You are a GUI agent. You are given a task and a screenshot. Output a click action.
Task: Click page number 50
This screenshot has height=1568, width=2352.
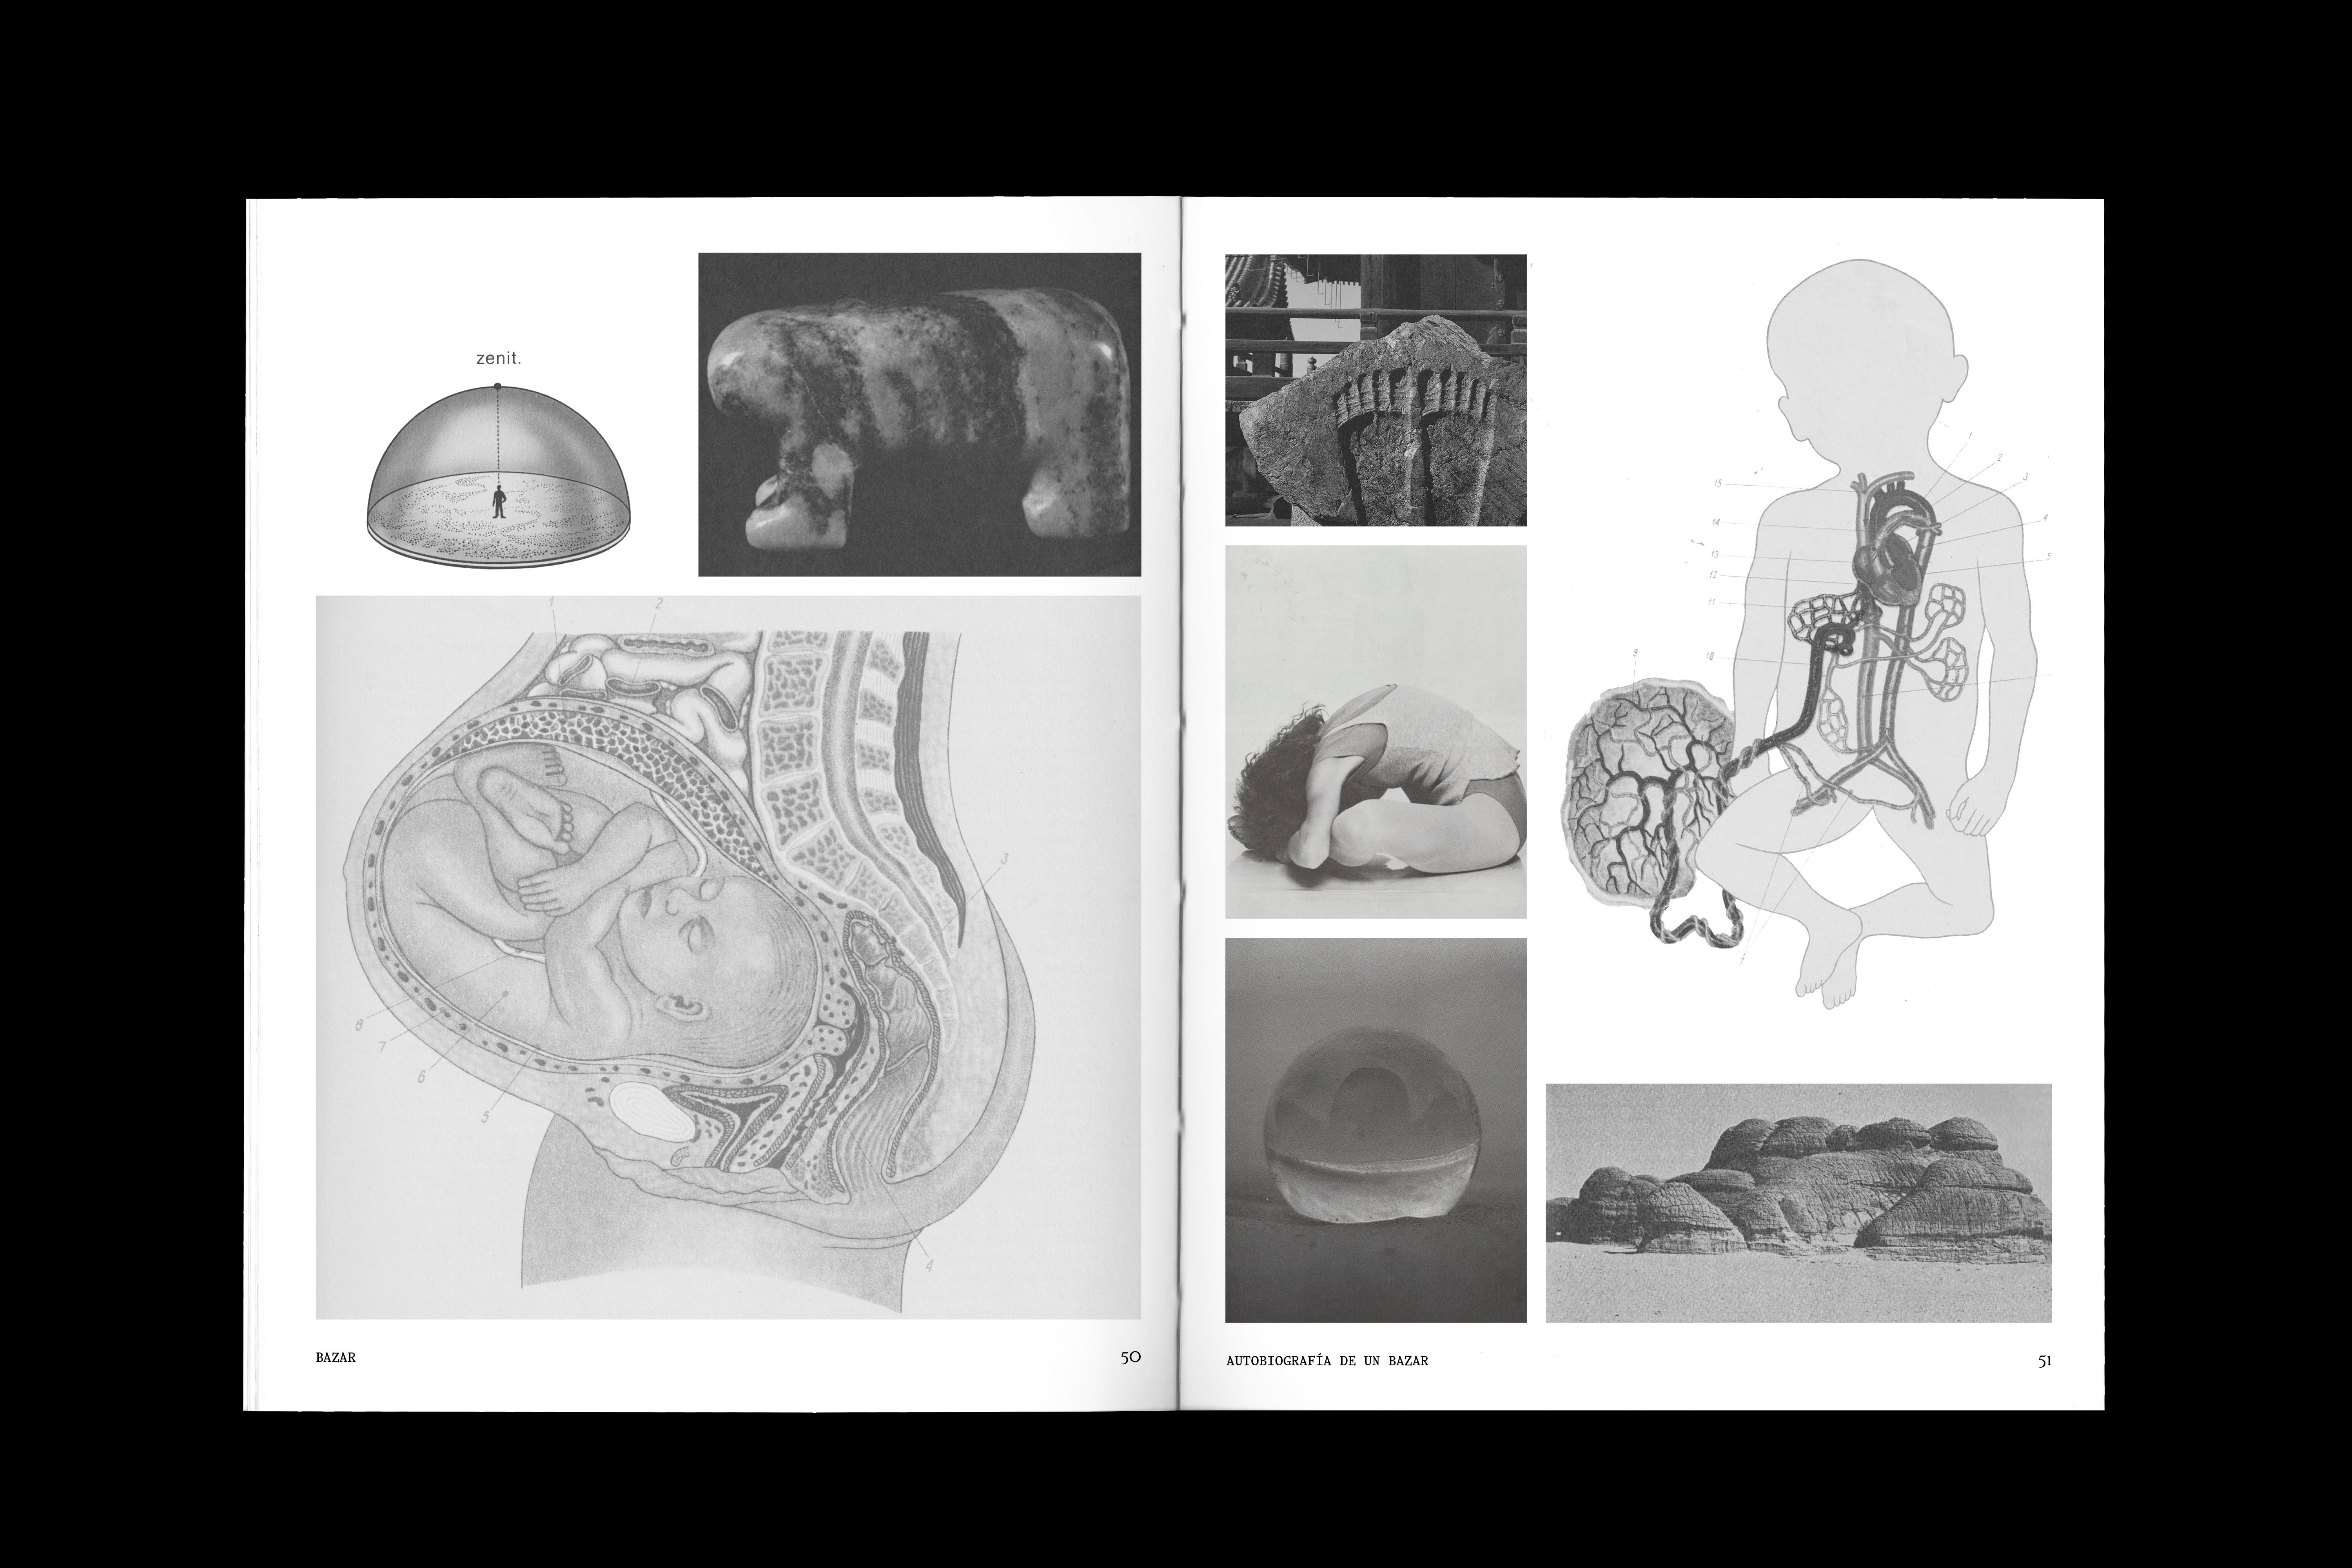click(x=1130, y=1358)
